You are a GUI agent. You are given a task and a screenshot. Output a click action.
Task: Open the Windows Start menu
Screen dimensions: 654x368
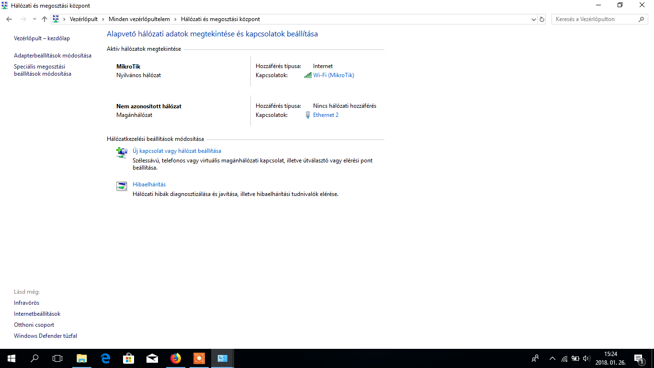point(11,358)
